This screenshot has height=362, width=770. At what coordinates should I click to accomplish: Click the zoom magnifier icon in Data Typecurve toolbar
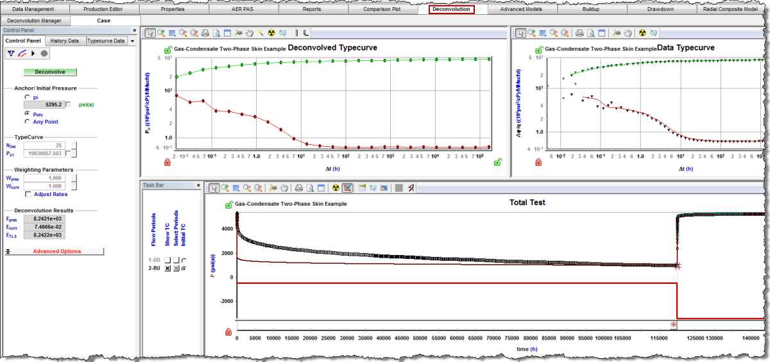click(x=532, y=33)
